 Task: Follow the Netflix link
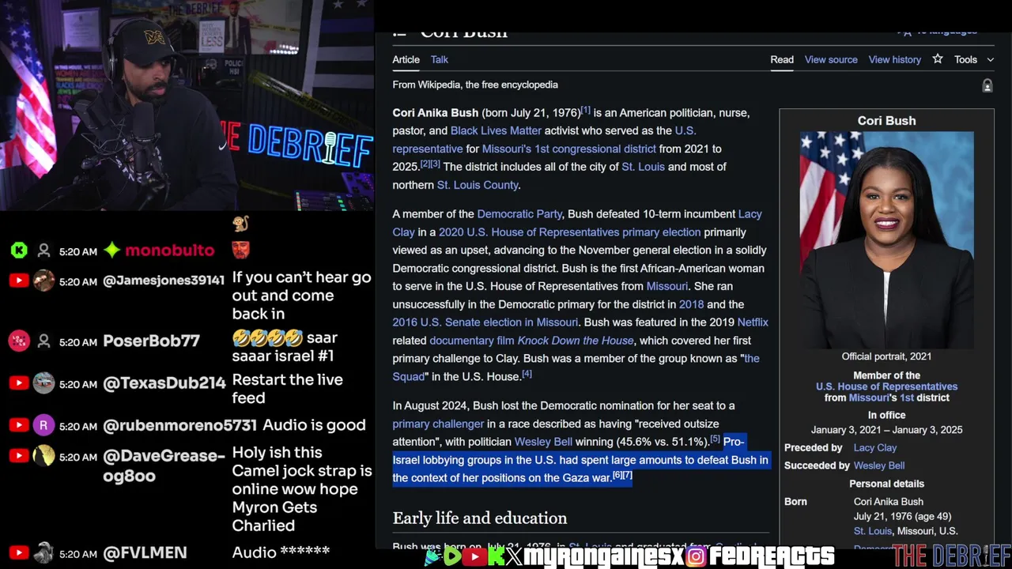[x=753, y=322]
